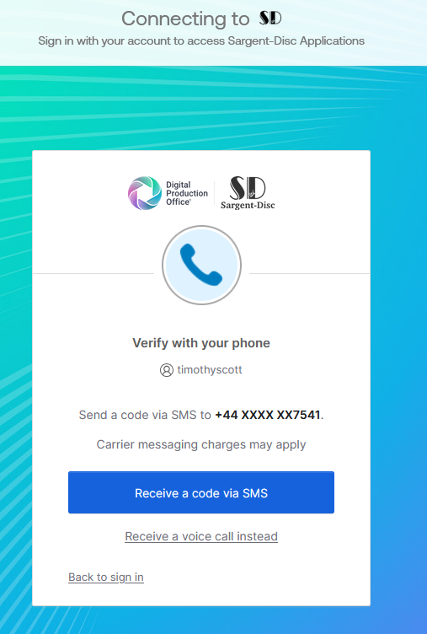Viewport: 427px width, 634px height.
Task: Select the Digital Production Office wordmark text
Action: click(187, 193)
